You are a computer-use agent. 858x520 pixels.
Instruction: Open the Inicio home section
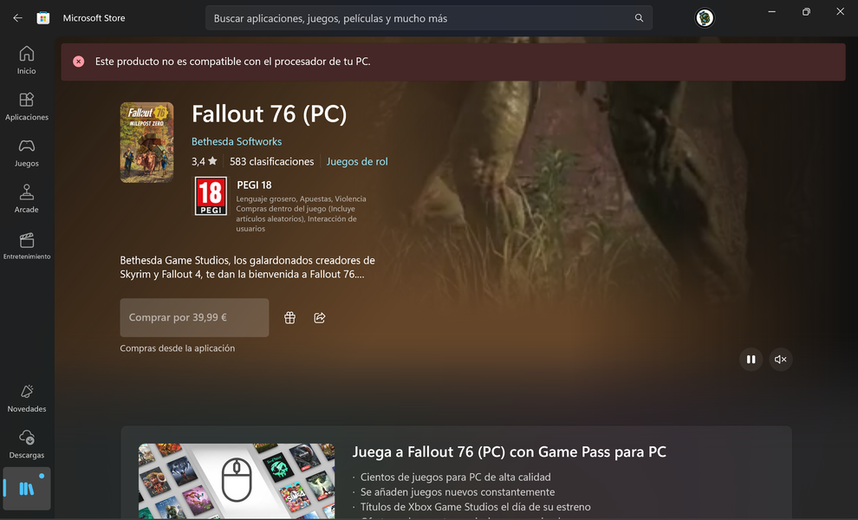(26, 60)
